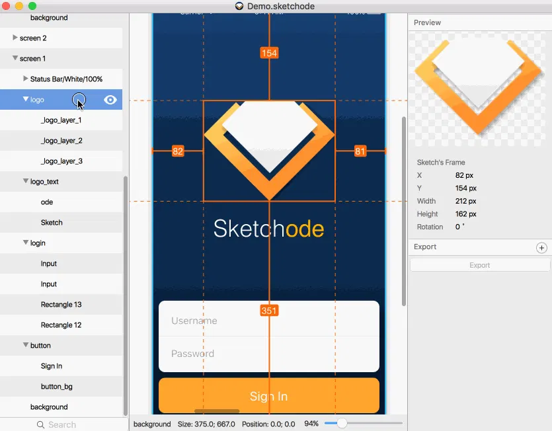The height and width of the screenshot is (431, 552).
Task: Click the orange Sign In button on canvas
Action: pyautogui.click(x=269, y=395)
